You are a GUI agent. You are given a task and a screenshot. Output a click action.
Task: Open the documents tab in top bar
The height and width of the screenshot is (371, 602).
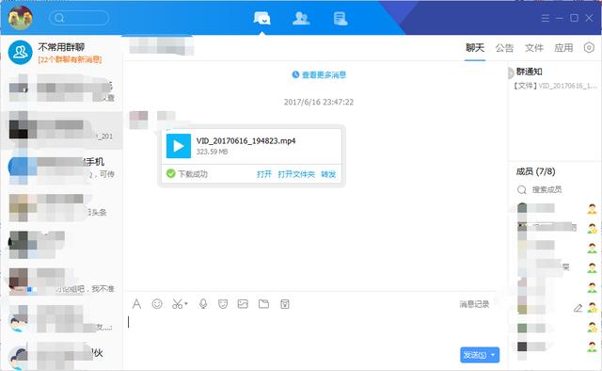(x=341, y=18)
